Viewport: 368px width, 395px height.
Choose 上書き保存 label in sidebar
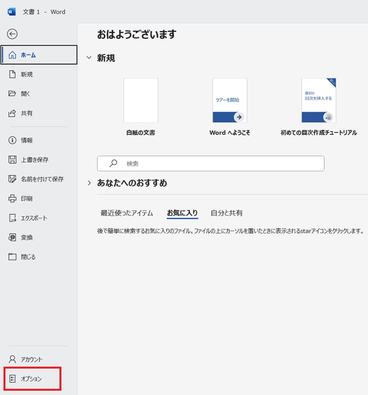pyautogui.click(x=35, y=159)
